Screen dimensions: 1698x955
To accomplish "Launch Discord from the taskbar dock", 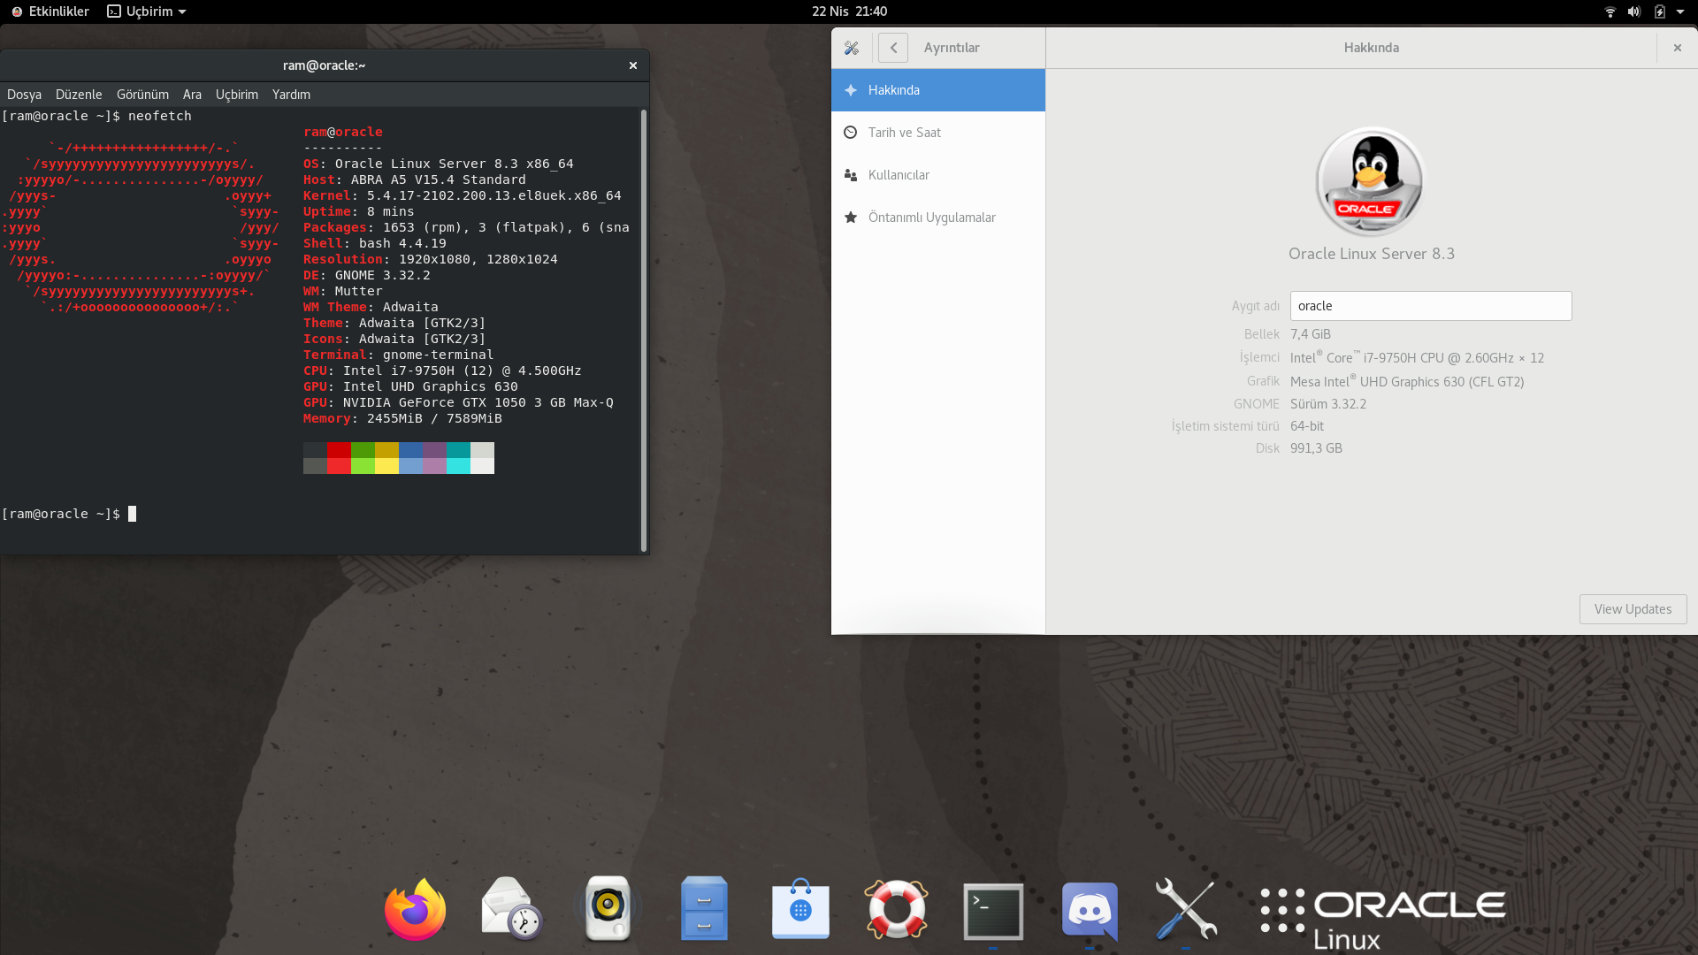I will (1090, 911).
